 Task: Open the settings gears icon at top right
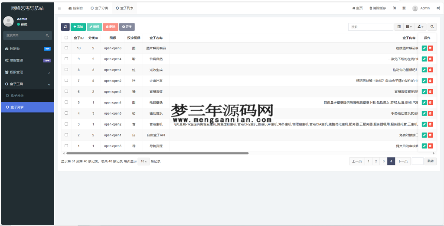coord(438,8)
